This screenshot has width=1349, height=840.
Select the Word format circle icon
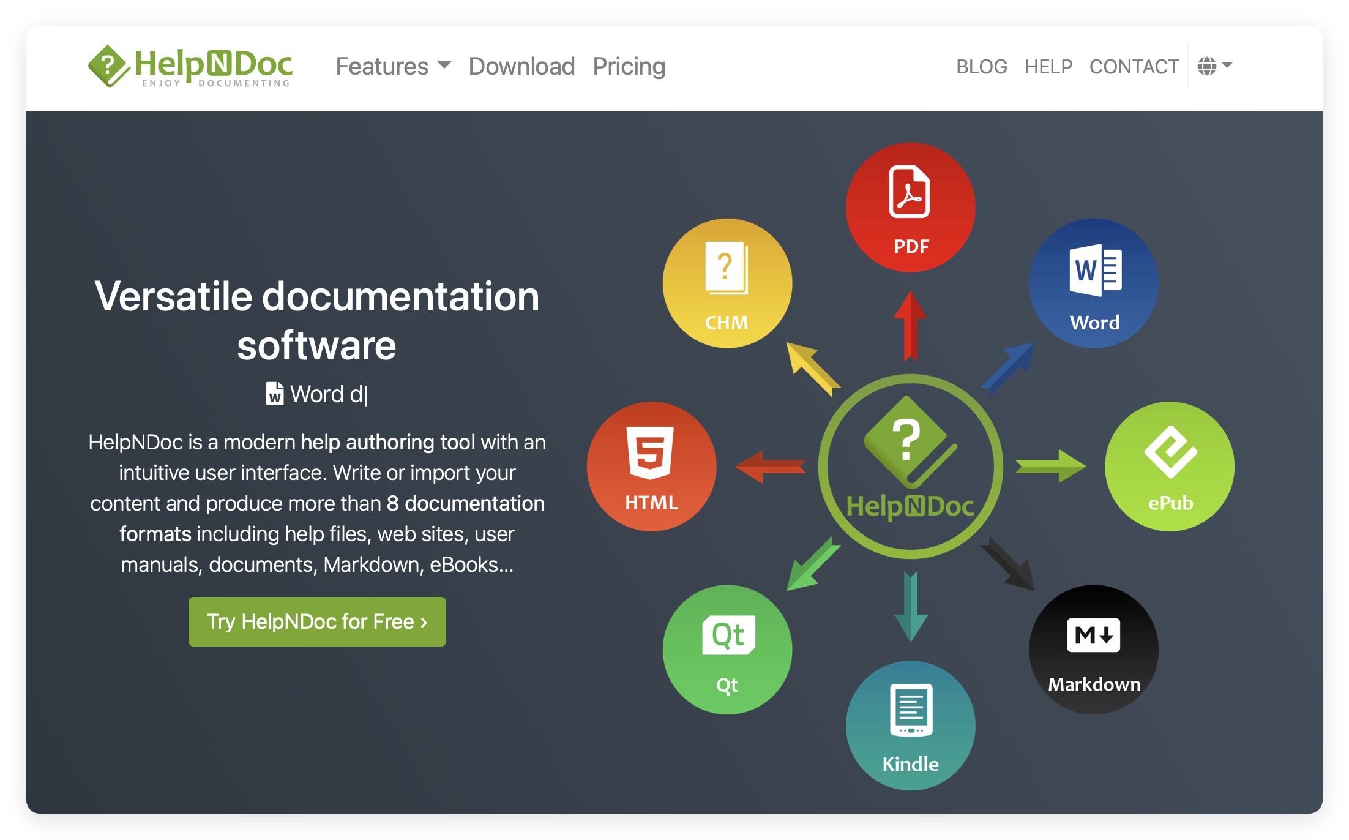pos(1094,283)
